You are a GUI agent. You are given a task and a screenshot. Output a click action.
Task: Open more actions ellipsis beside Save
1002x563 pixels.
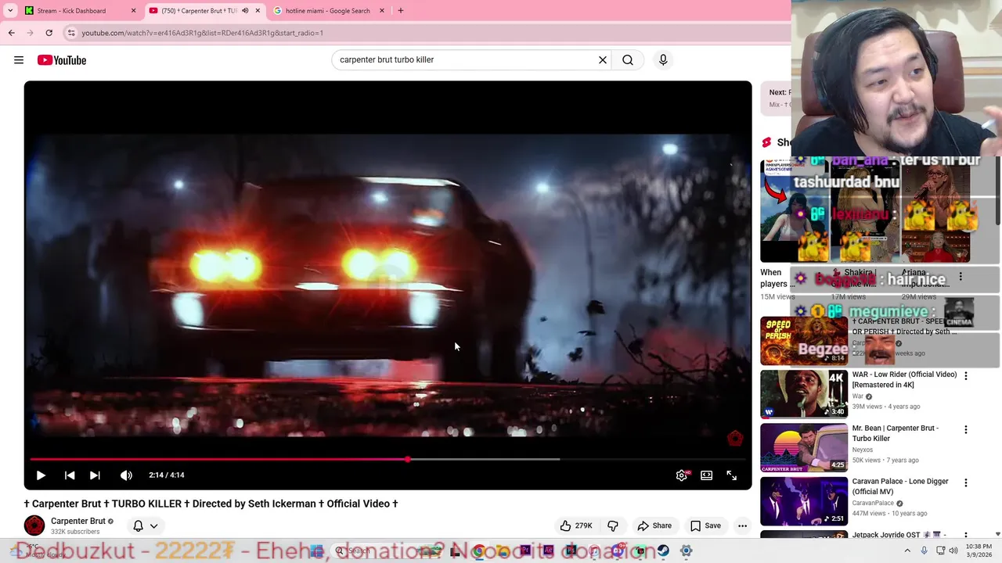742,525
